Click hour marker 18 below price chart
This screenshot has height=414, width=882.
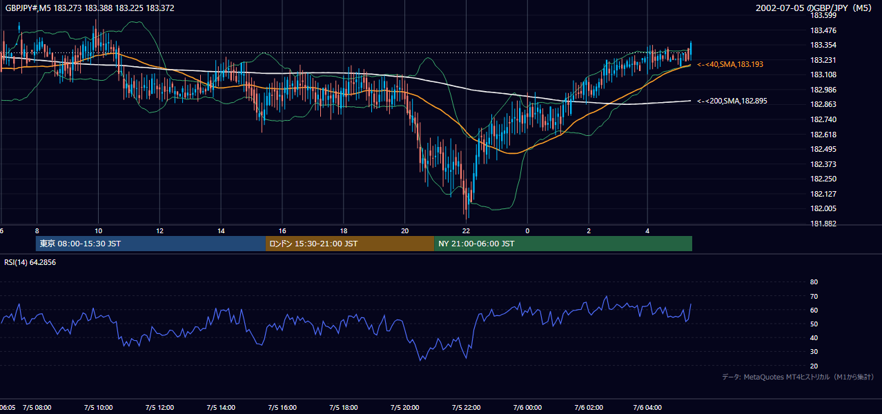tap(344, 230)
